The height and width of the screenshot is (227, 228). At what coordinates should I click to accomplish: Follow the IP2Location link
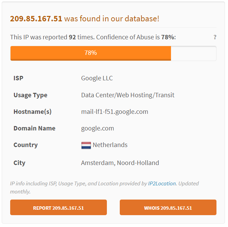click(x=162, y=184)
